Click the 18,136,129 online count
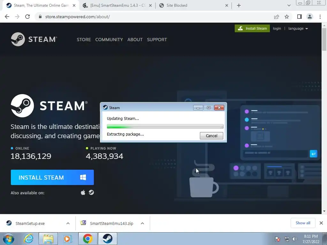 (31, 156)
